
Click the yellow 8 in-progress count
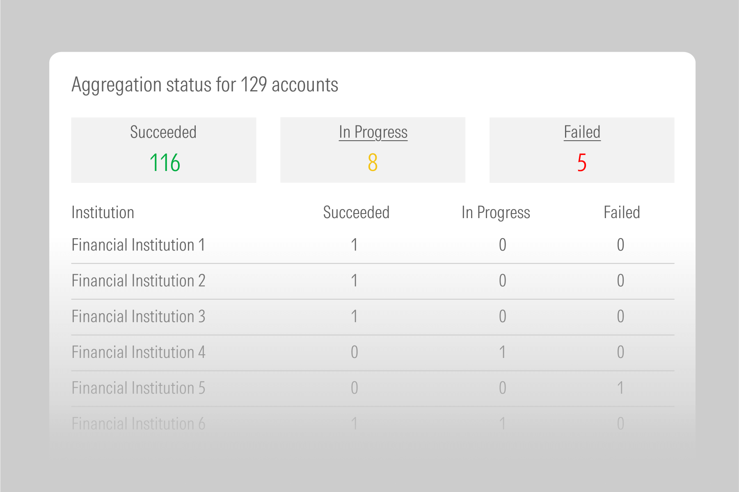(373, 162)
